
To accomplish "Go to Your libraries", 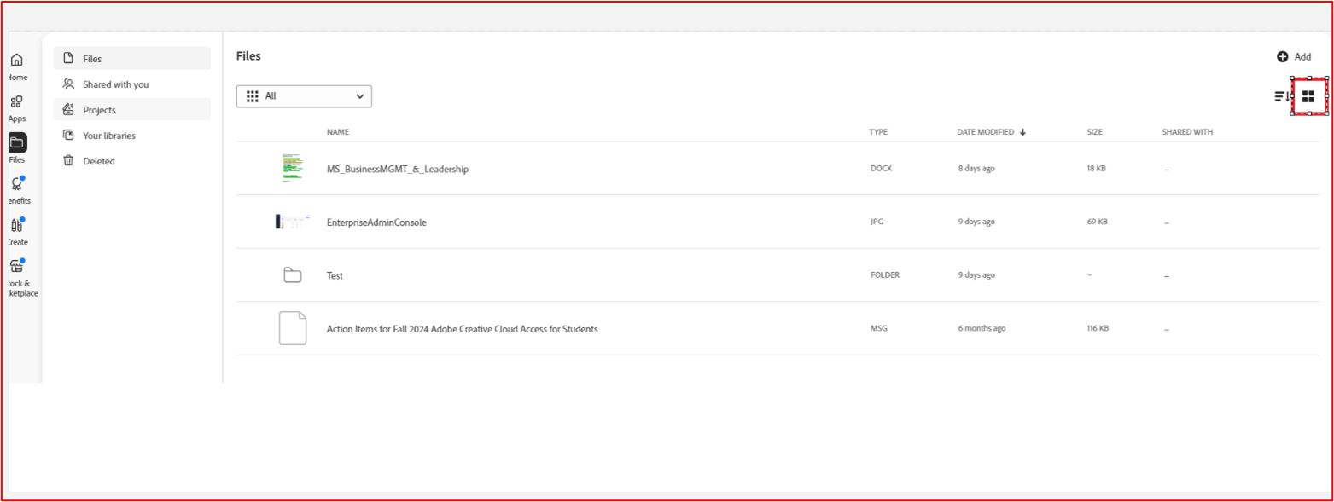I will pyautogui.click(x=108, y=136).
